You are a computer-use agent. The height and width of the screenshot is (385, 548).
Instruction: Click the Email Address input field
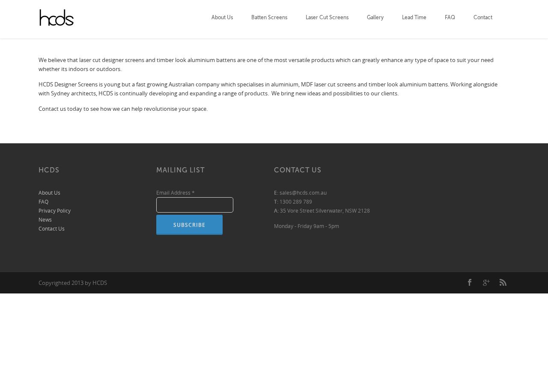pos(195,205)
